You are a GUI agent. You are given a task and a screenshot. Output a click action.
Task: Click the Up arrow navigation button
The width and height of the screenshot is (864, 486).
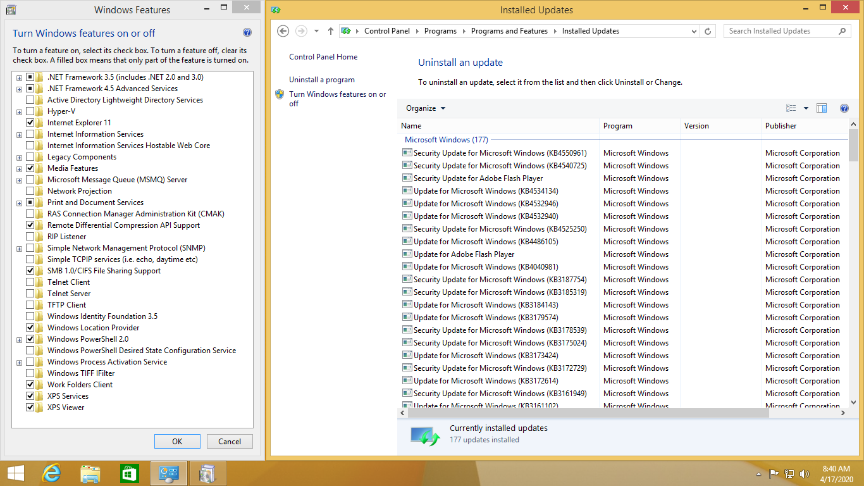tap(331, 31)
